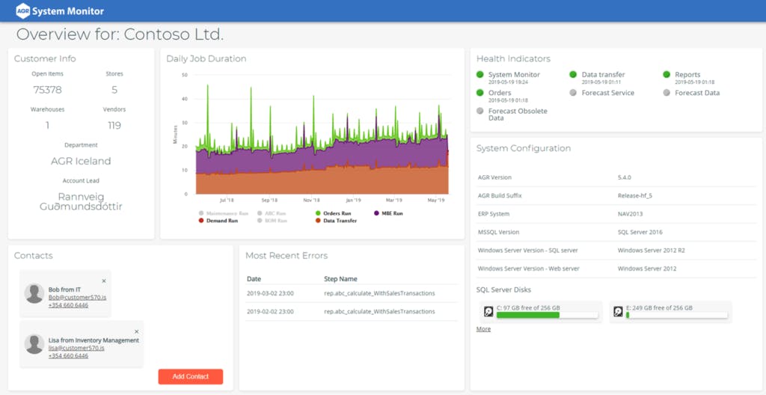Remove Bob from IT contact card
The height and width of the screenshot is (395, 766).
103,281
